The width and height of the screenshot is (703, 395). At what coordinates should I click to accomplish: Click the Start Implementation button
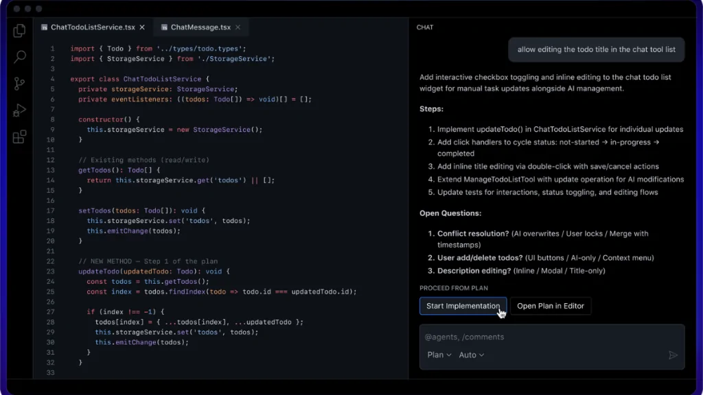point(463,306)
